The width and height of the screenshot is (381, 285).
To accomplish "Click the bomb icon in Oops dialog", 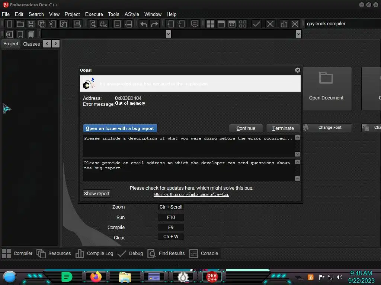I will coord(89,83).
